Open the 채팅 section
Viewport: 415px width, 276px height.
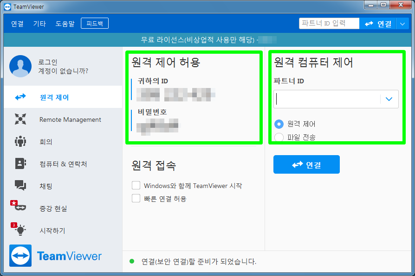[x=63, y=186]
